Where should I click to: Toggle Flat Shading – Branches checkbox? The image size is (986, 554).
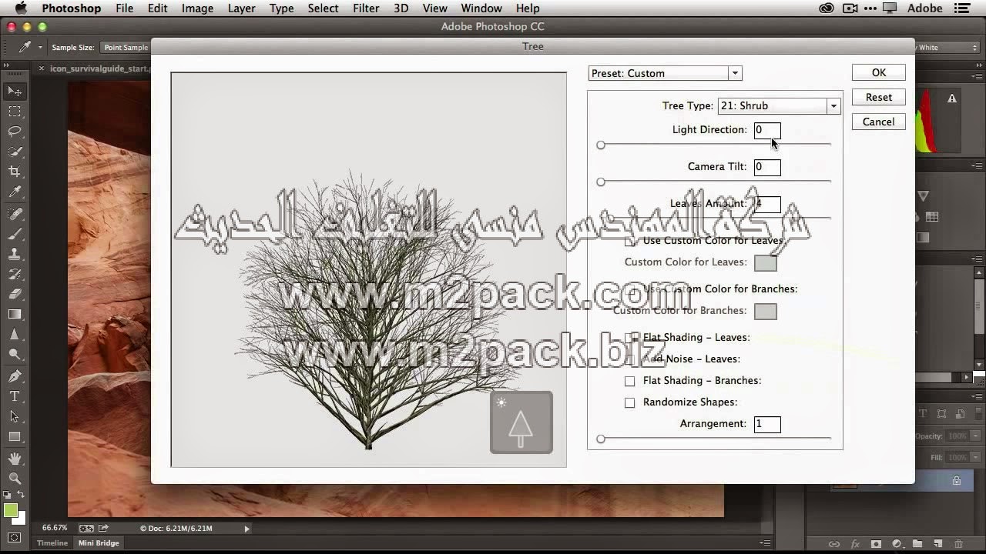(630, 381)
